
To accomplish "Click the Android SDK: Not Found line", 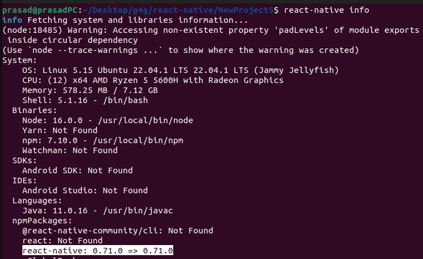I will (x=78, y=170).
